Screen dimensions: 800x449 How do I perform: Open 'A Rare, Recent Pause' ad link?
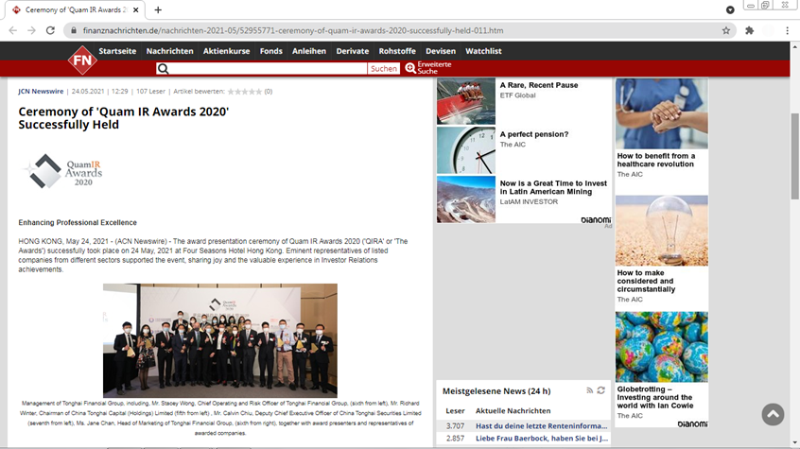(x=539, y=85)
